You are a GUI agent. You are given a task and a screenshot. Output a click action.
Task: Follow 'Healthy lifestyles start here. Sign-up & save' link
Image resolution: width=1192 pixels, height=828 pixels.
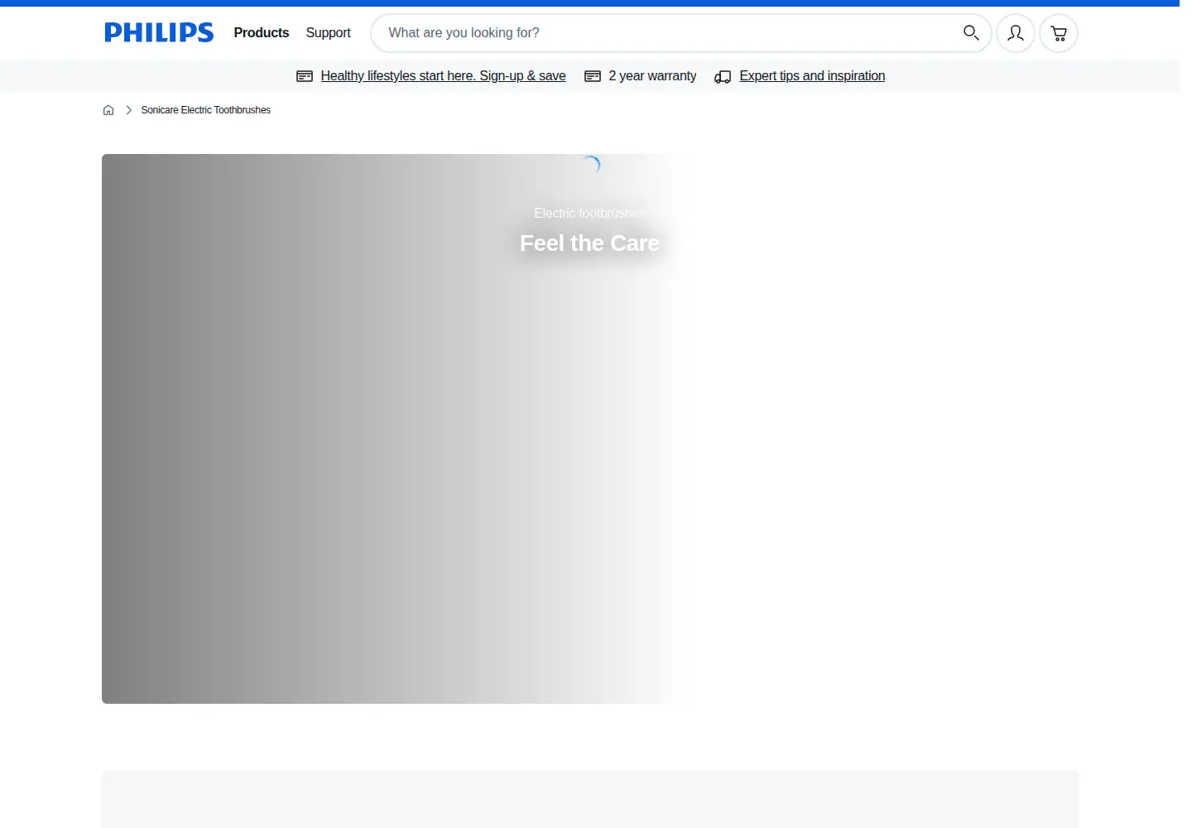(443, 76)
